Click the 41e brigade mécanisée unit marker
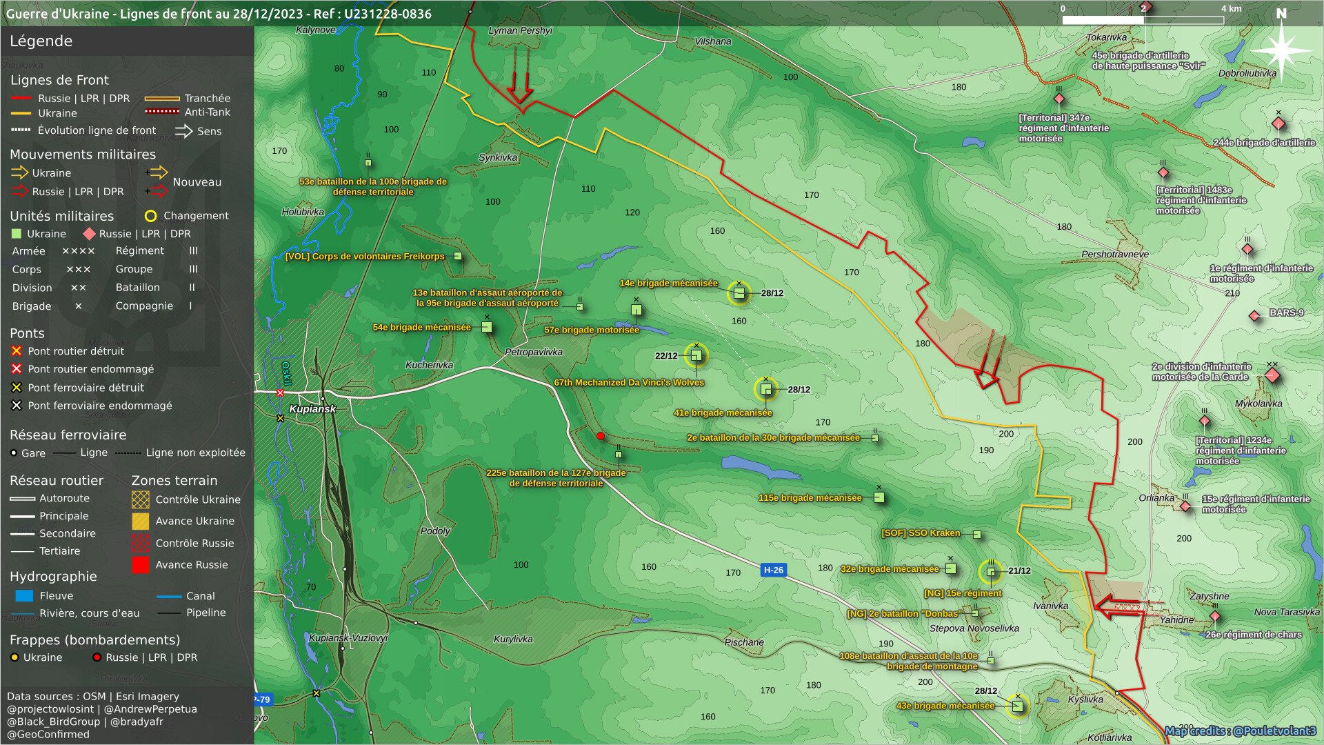Viewport: 1324px width, 745px height. pyautogui.click(x=765, y=389)
